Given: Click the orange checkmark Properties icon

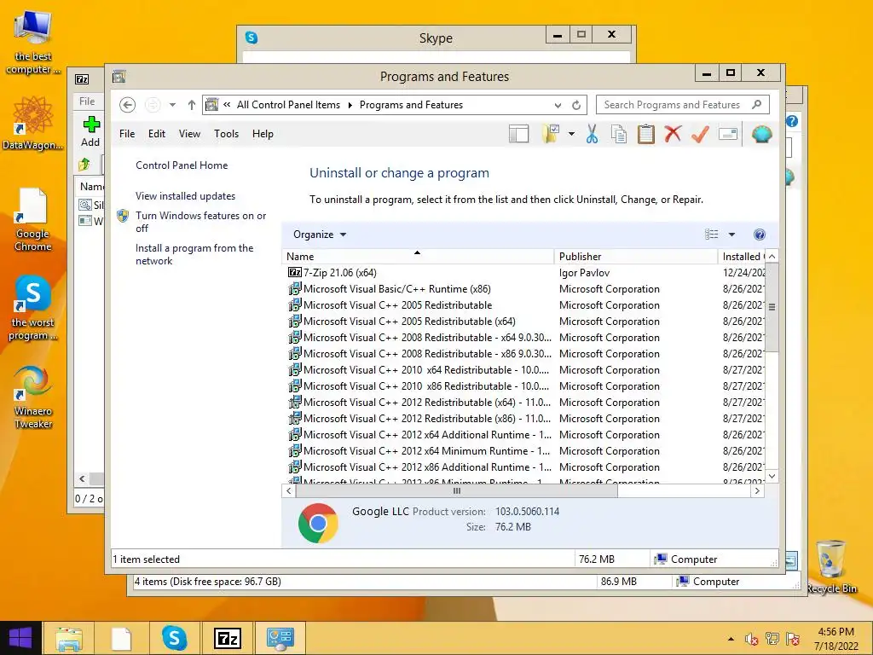Looking at the screenshot, I should pyautogui.click(x=700, y=134).
